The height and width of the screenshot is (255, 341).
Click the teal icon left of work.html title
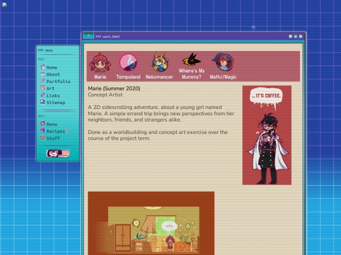click(x=88, y=35)
